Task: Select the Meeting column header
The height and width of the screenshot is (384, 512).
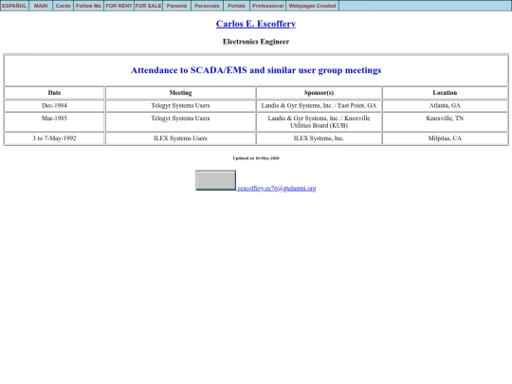Action: pos(180,93)
